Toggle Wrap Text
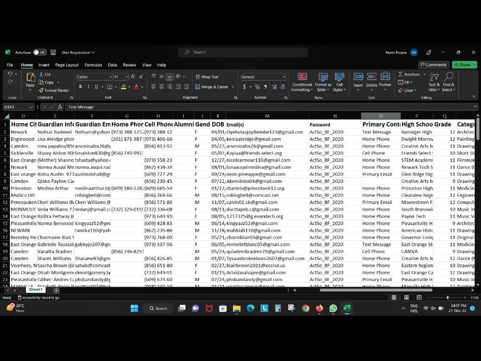The image size is (481, 361). click(x=207, y=77)
